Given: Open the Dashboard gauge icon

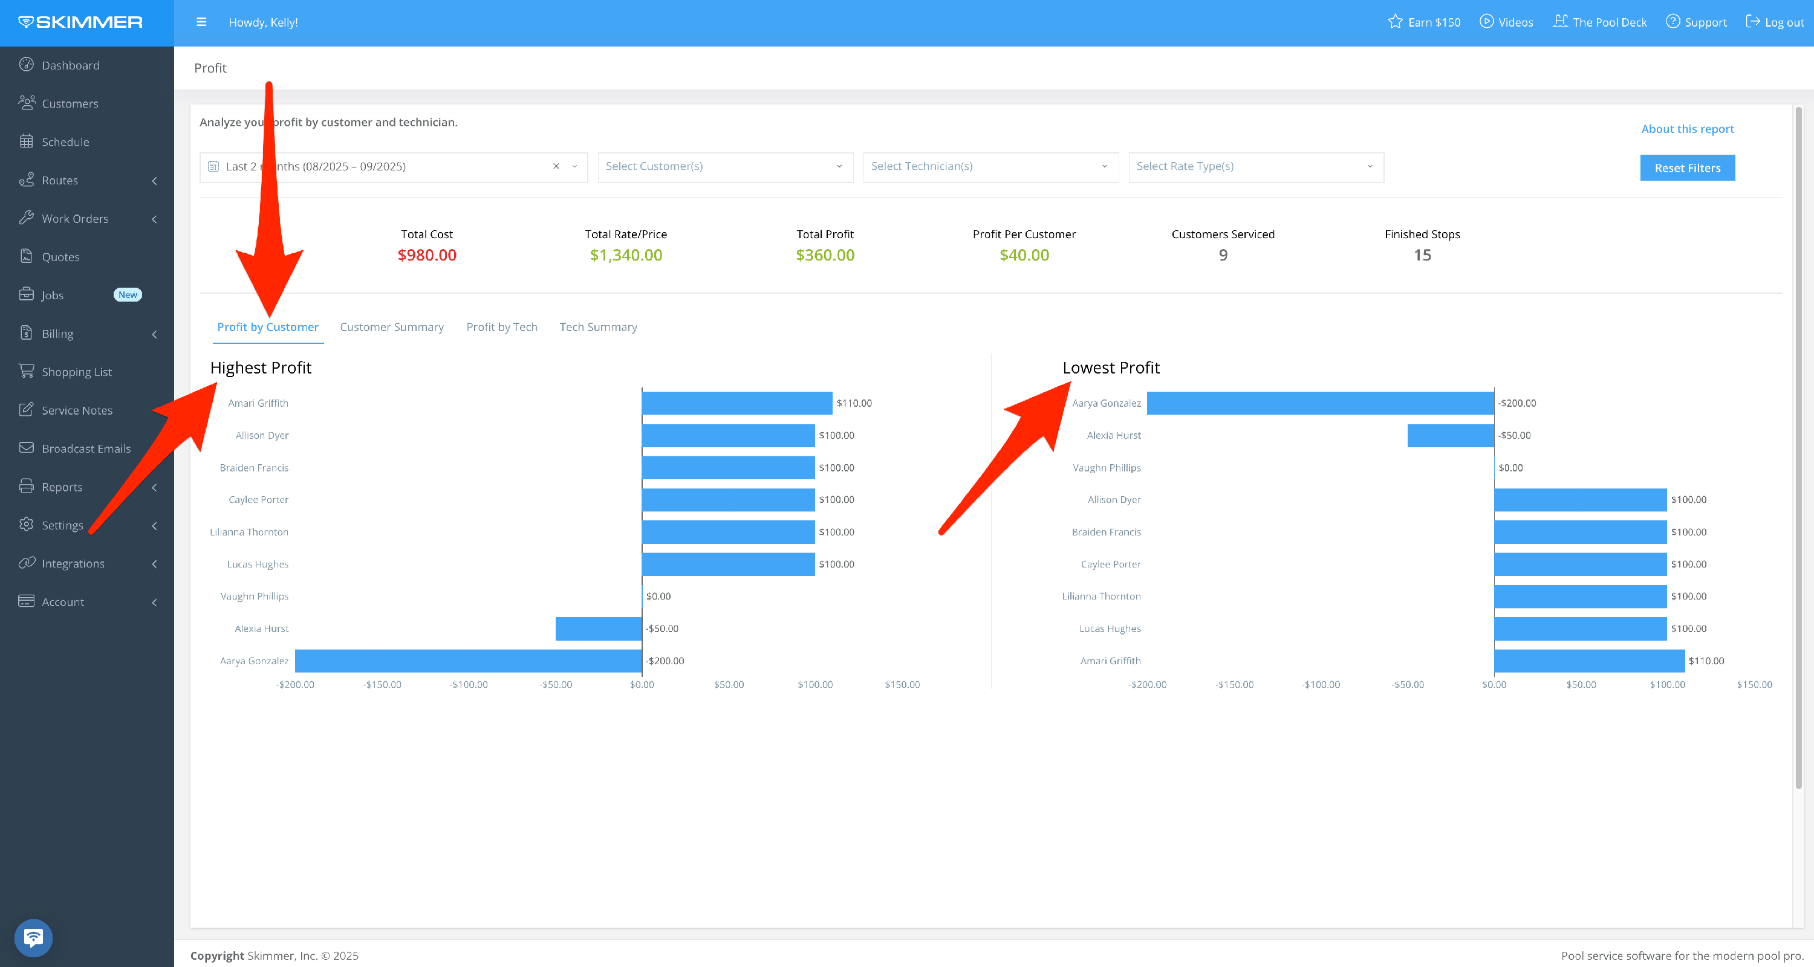Looking at the screenshot, I should tap(26, 65).
